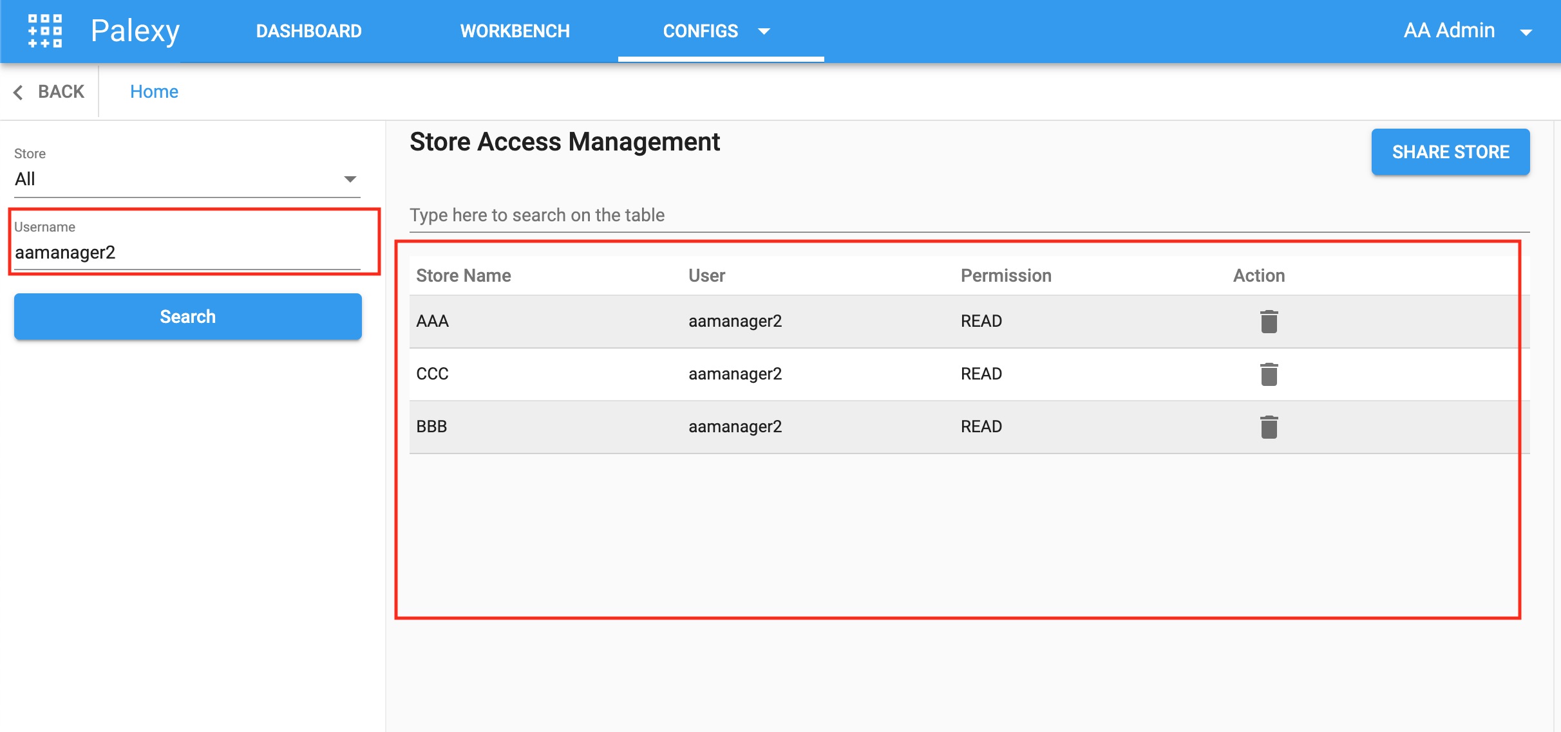This screenshot has width=1561, height=732.
Task: Click the Store Access Management heading
Action: [x=565, y=142]
